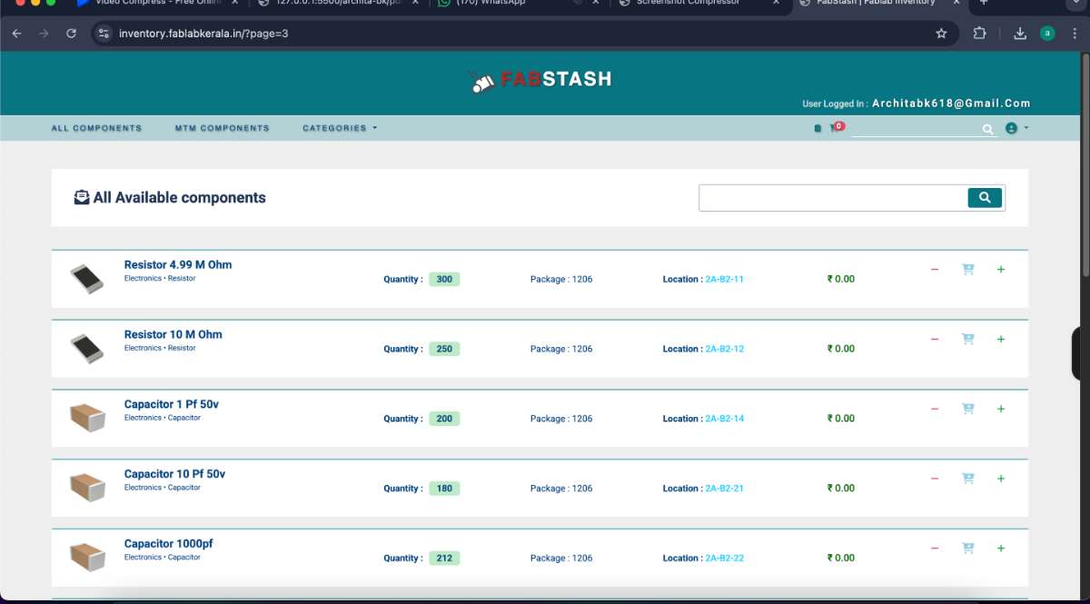Click minus icon for Capacitor 1 Pf 50v
This screenshot has width=1090, height=604.
pyautogui.click(x=935, y=410)
